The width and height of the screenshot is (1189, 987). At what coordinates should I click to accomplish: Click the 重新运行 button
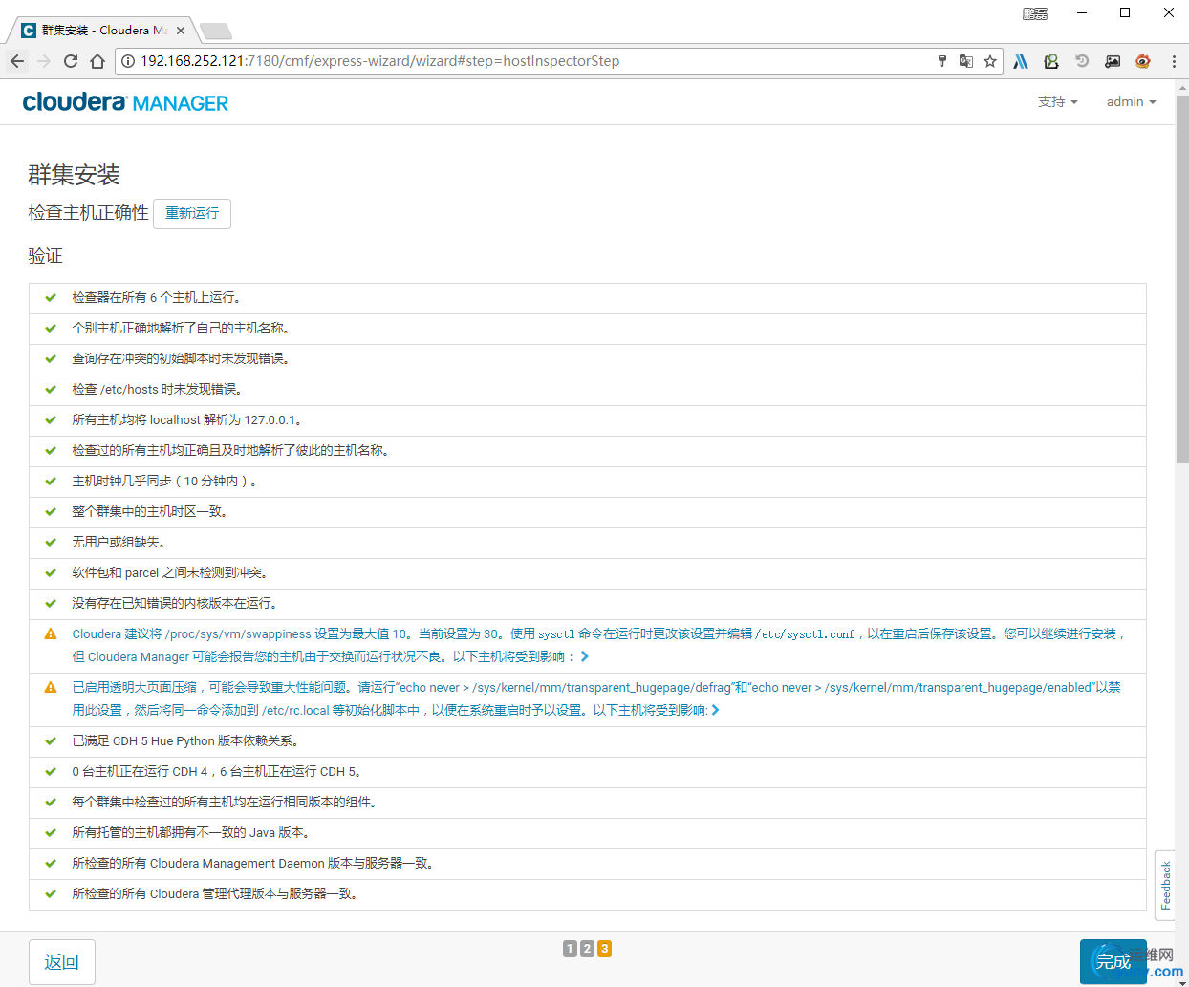click(192, 213)
